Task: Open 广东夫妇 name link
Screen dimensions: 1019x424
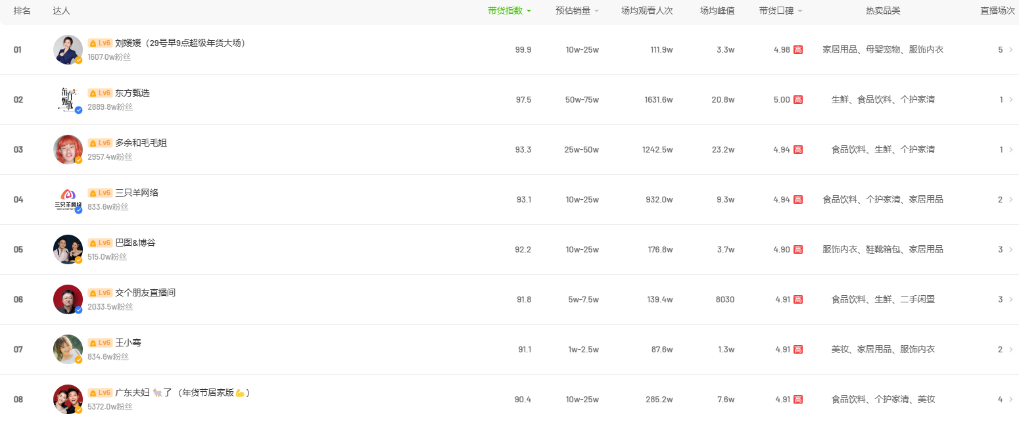Action: (183, 392)
